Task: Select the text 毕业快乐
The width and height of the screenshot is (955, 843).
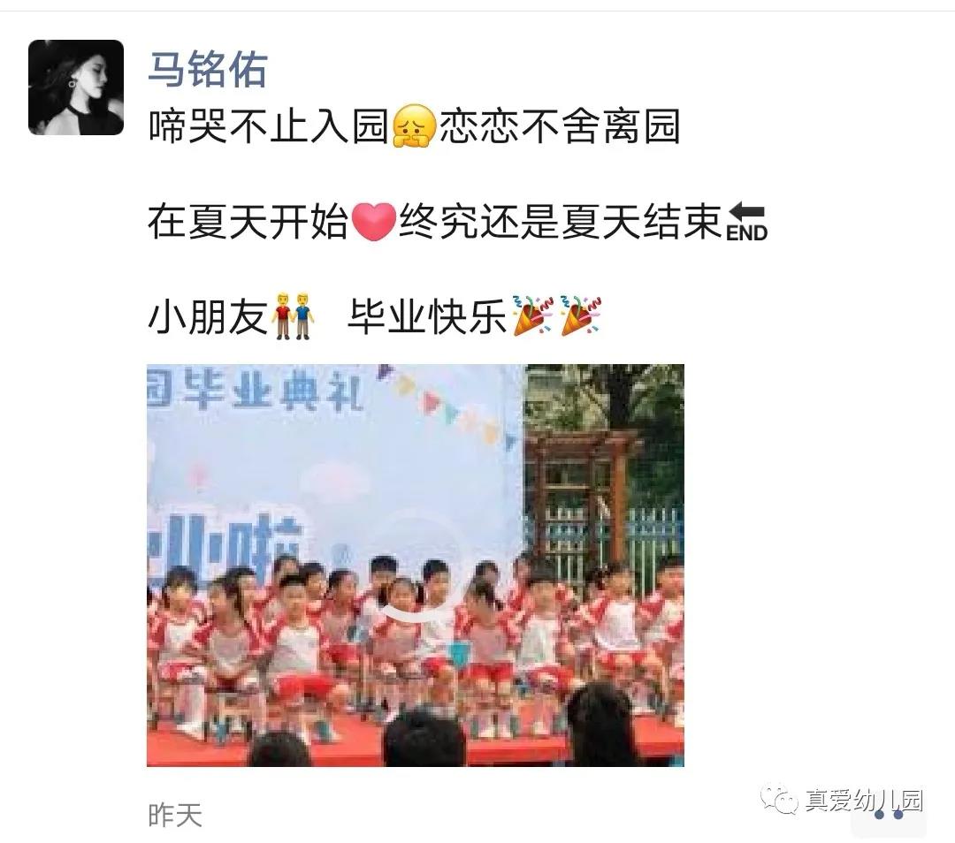Action: tap(428, 316)
